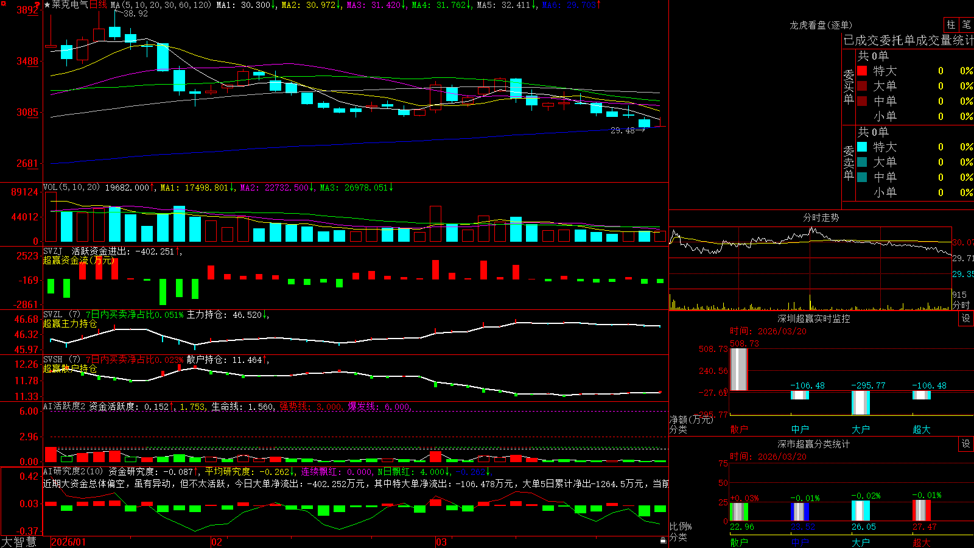
Task: Click the red square icon at top-left corner
Action: (4, 4)
